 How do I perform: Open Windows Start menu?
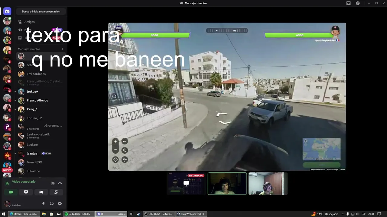pyautogui.click(x=4, y=214)
